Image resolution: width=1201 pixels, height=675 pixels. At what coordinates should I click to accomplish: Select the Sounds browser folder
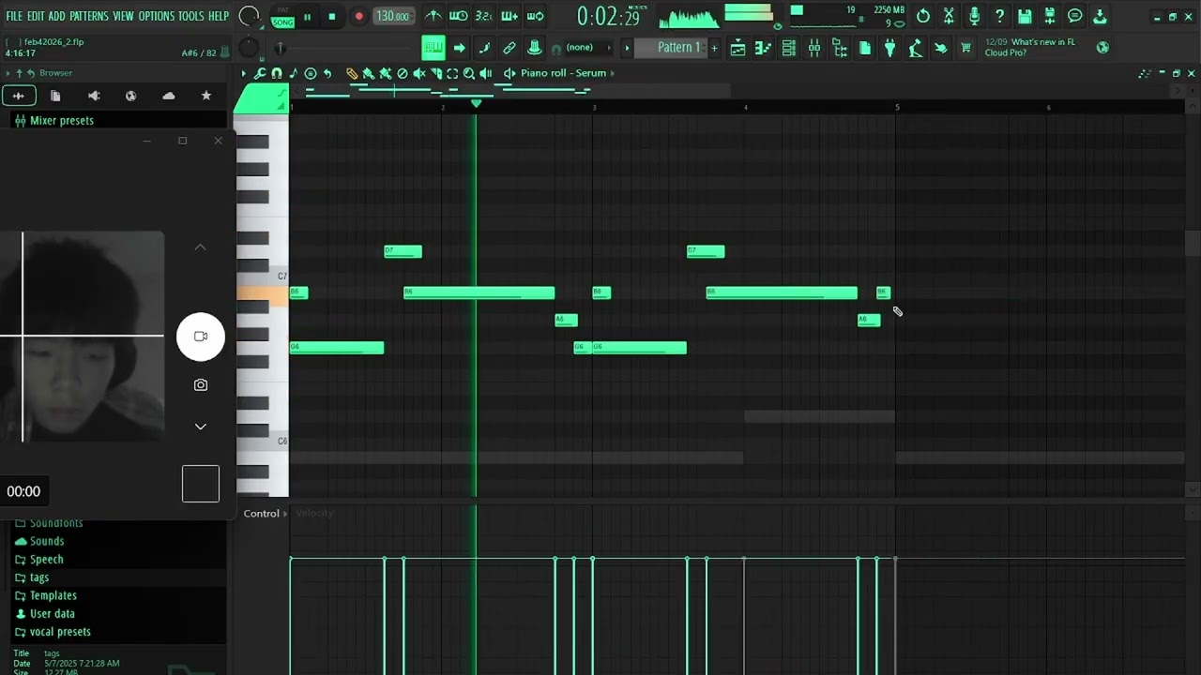click(x=47, y=541)
